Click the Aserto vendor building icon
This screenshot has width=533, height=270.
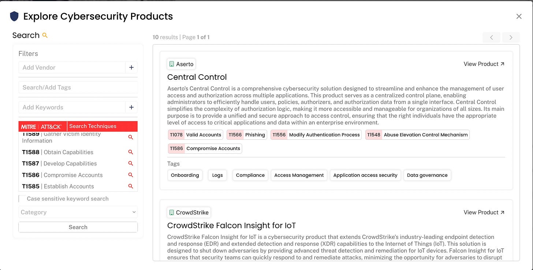[x=172, y=64]
